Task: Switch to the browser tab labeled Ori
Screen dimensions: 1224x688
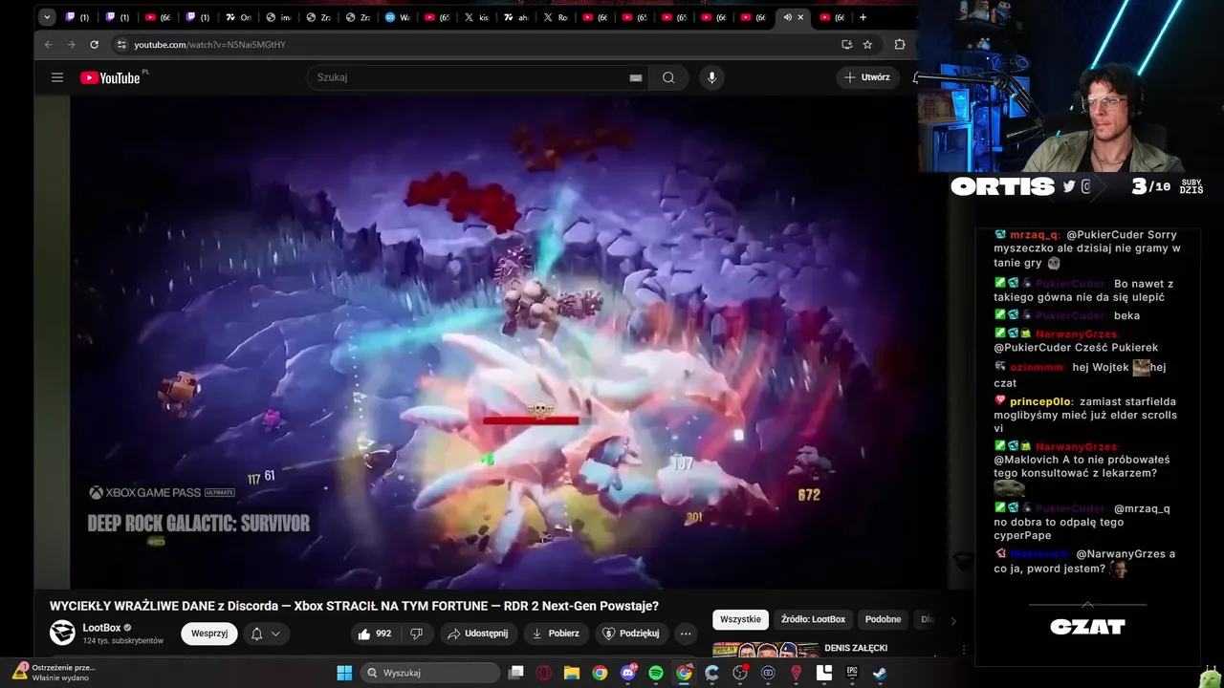Action: click(x=239, y=17)
